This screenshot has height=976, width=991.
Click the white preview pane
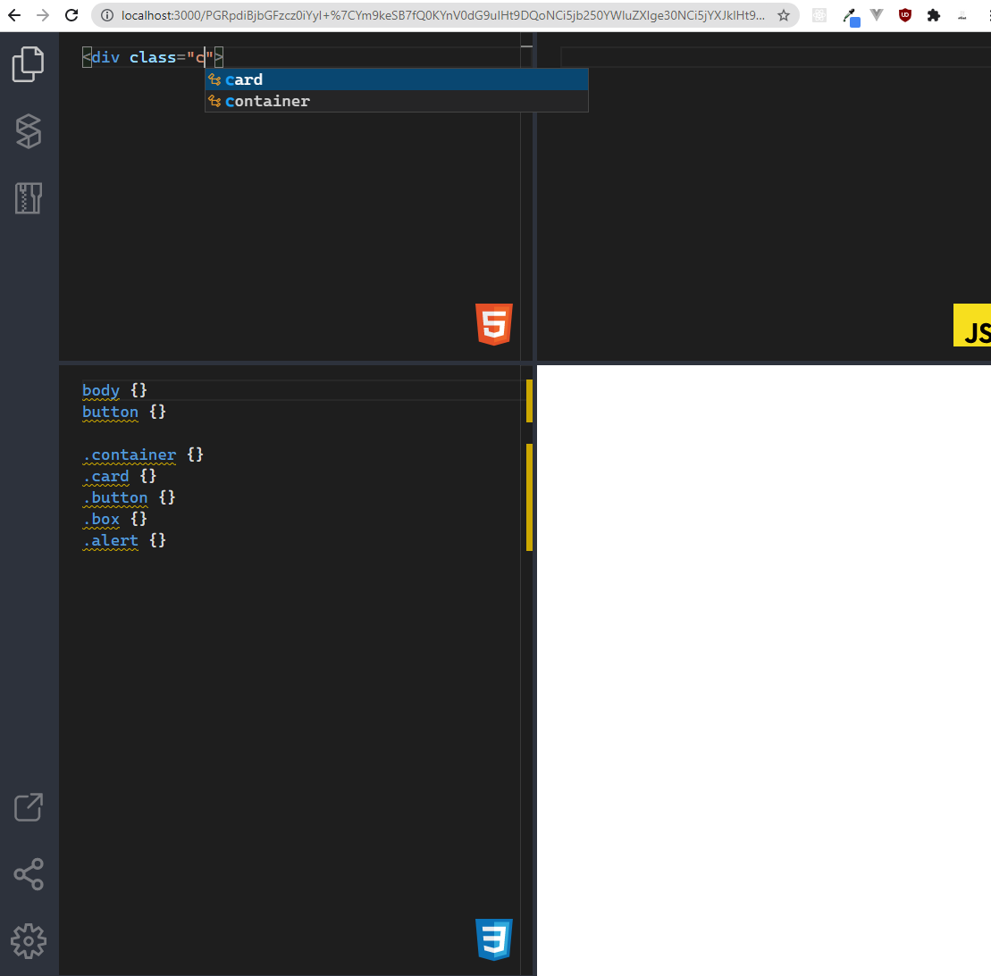(763, 670)
